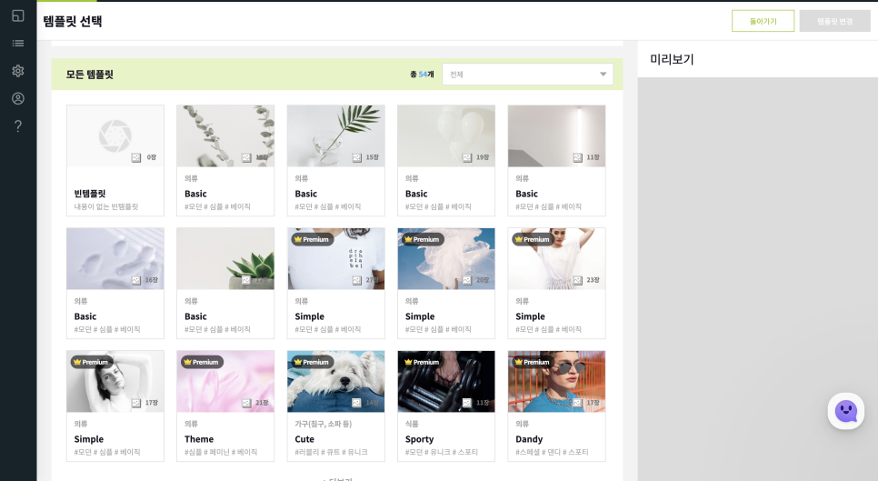Click the Theme template name
This screenshot has width=878, height=481.
(199, 439)
